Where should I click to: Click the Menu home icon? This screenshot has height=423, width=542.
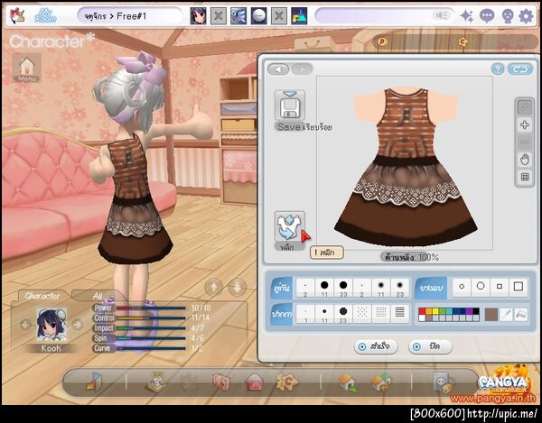26,67
